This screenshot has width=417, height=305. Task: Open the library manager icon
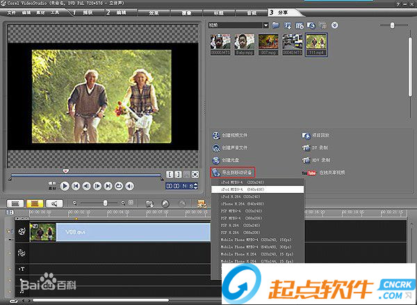(x=300, y=26)
